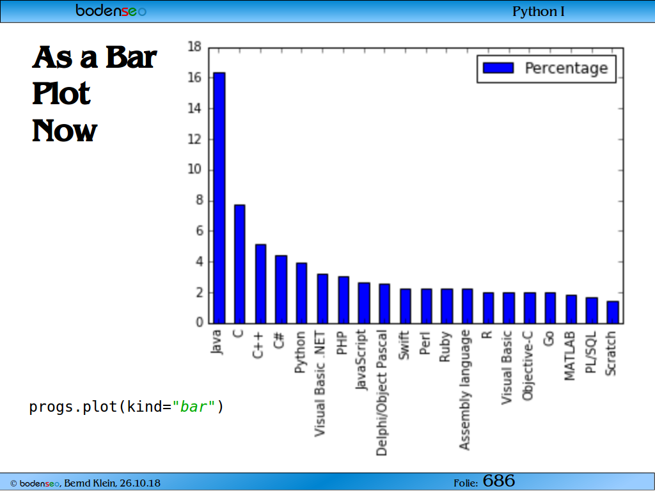The height and width of the screenshot is (491, 655).
Task: Click the bodenseo logo in the header
Action: [111, 11]
